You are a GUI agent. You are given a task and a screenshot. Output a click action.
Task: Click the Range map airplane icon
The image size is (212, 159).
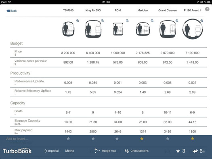coord(97,151)
